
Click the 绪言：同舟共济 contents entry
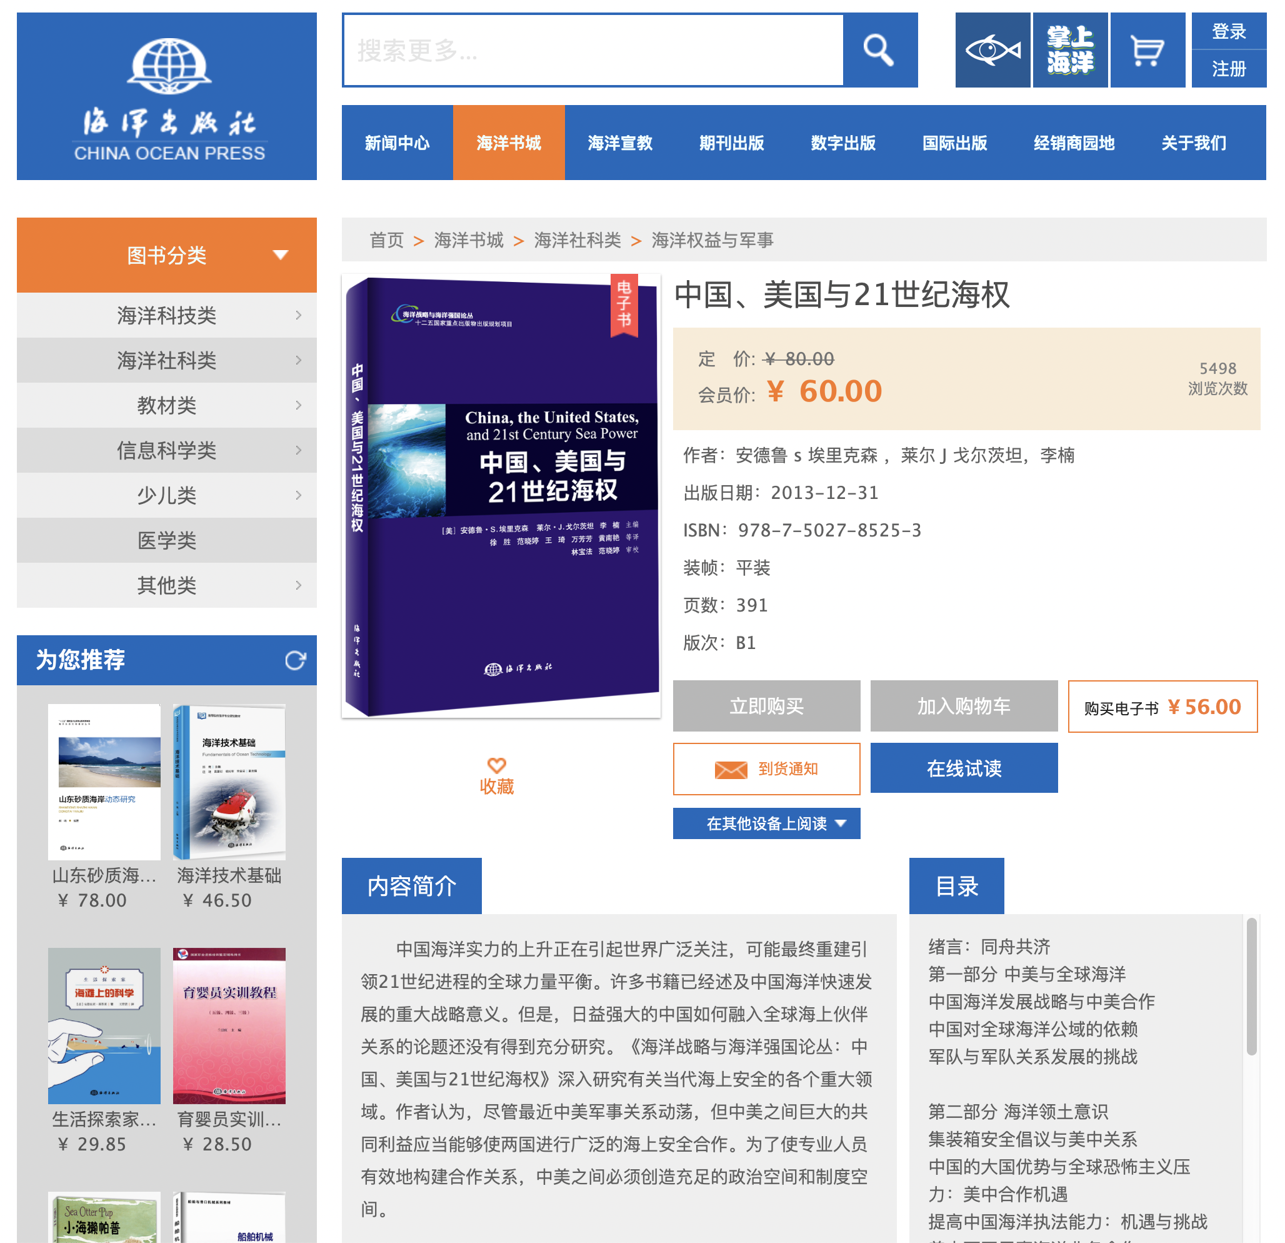coord(989,947)
